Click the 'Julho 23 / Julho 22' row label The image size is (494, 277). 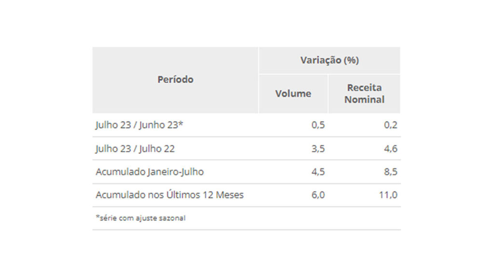coord(135,149)
